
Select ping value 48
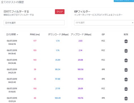click(x=35, y=98)
